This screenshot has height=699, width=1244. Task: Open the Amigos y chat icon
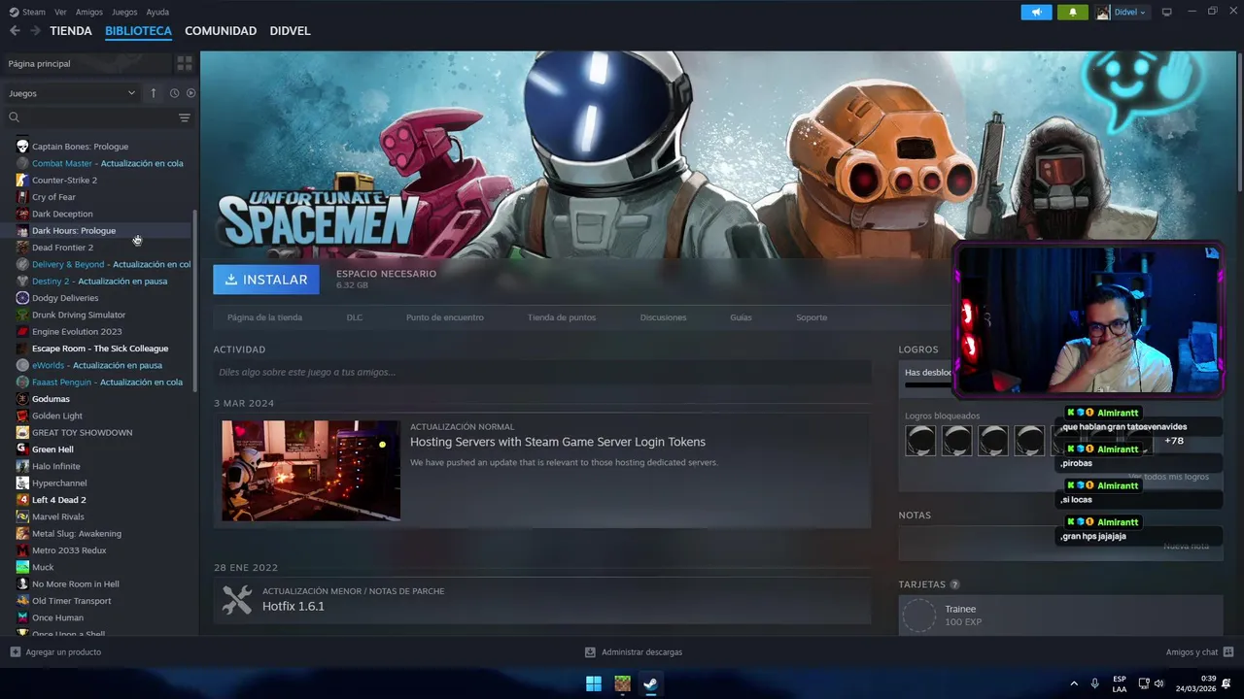1228,652
